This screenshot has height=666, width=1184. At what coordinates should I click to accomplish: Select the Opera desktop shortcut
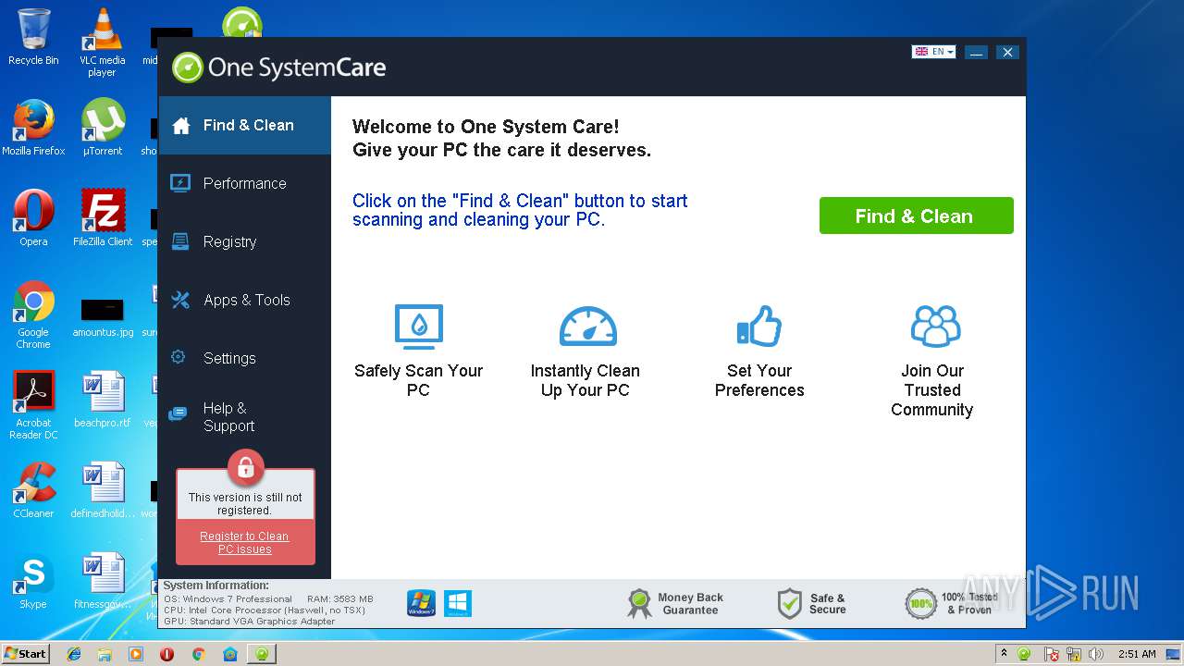(x=33, y=218)
